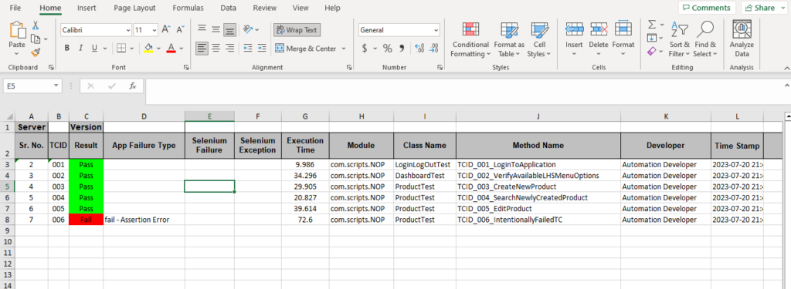Select the Format Painter brush icon

(36, 52)
